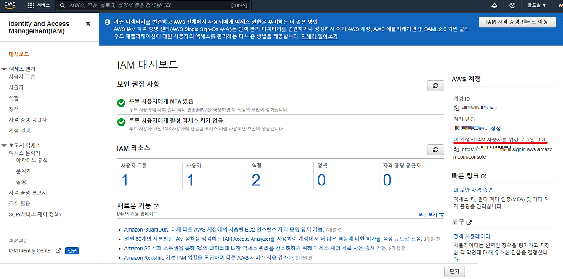Screen dimensions: 563x279
Task: Click the 신규 badge beside IAM Identity Center
Action: pyautogui.click(x=72, y=251)
